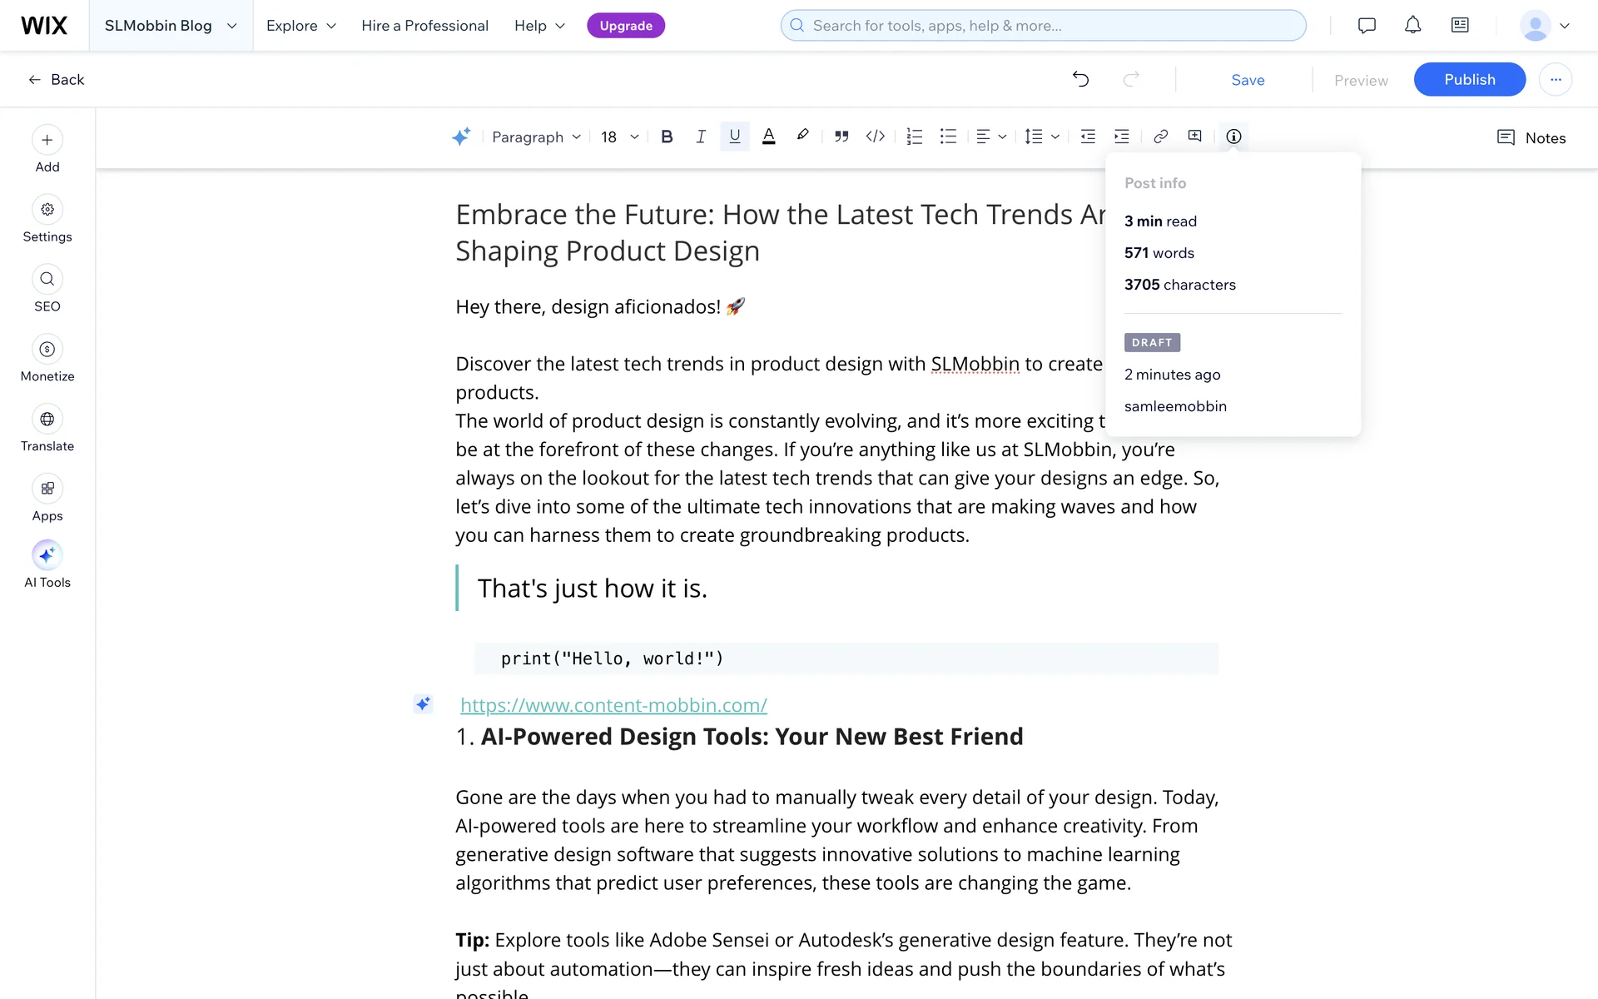Click the undo arrow
1598x999 pixels.
pos(1080,80)
